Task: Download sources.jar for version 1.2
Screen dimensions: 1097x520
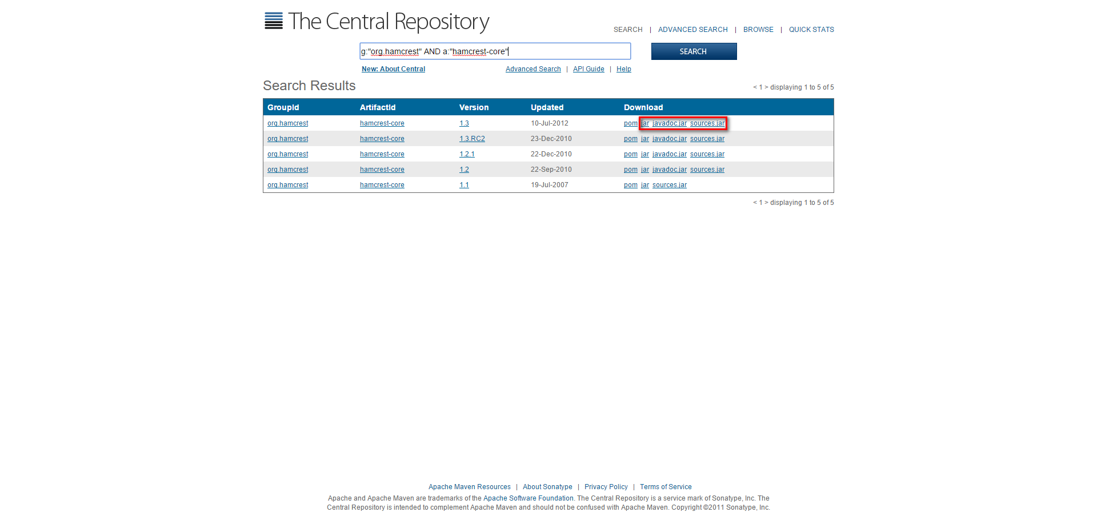Action: [x=707, y=170]
